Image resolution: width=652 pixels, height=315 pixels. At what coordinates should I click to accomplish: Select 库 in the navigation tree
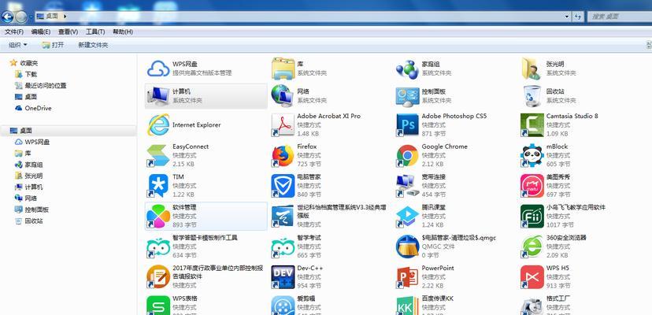point(28,154)
